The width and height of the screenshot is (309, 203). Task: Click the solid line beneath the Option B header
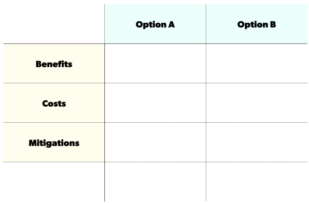257,44
